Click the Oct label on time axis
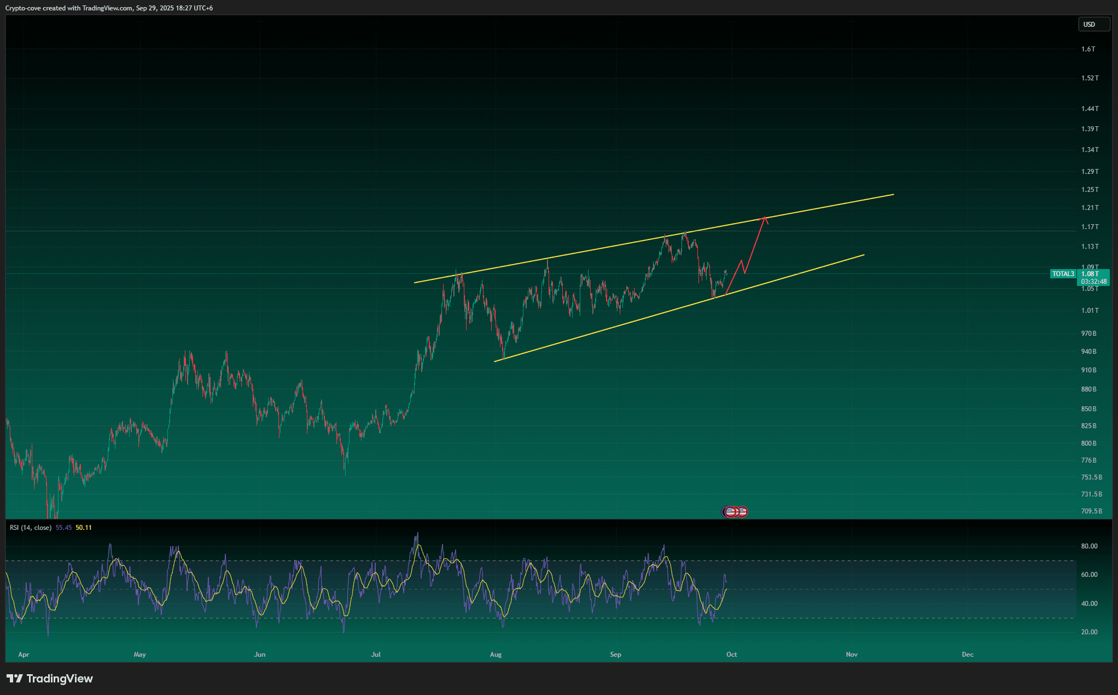1118x695 pixels. pyautogui.click(x=731, y=655)
